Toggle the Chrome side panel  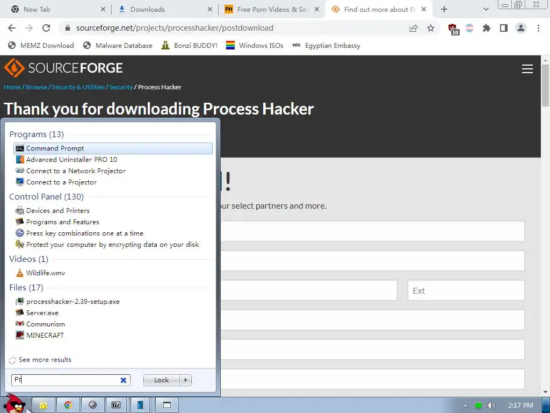504,28
